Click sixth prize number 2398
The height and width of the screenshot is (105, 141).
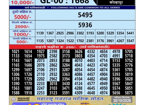(x=53, y=52)
